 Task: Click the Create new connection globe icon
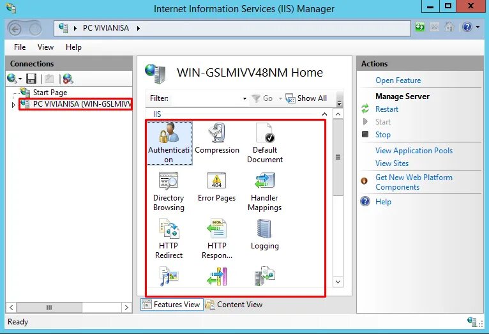[x=12, y=79]
